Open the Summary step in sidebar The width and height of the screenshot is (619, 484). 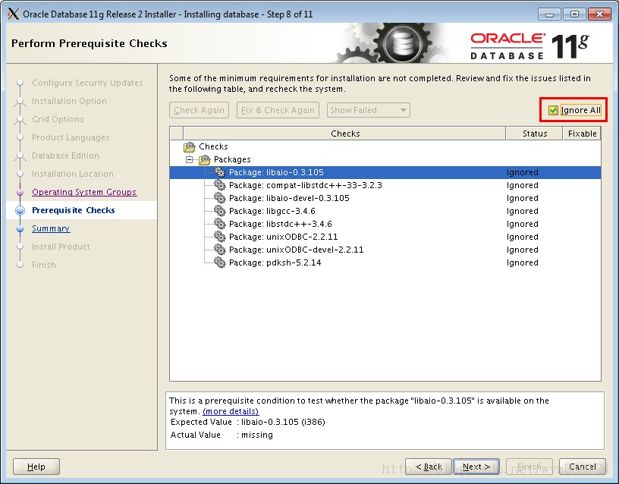click(x=51, y=228)
